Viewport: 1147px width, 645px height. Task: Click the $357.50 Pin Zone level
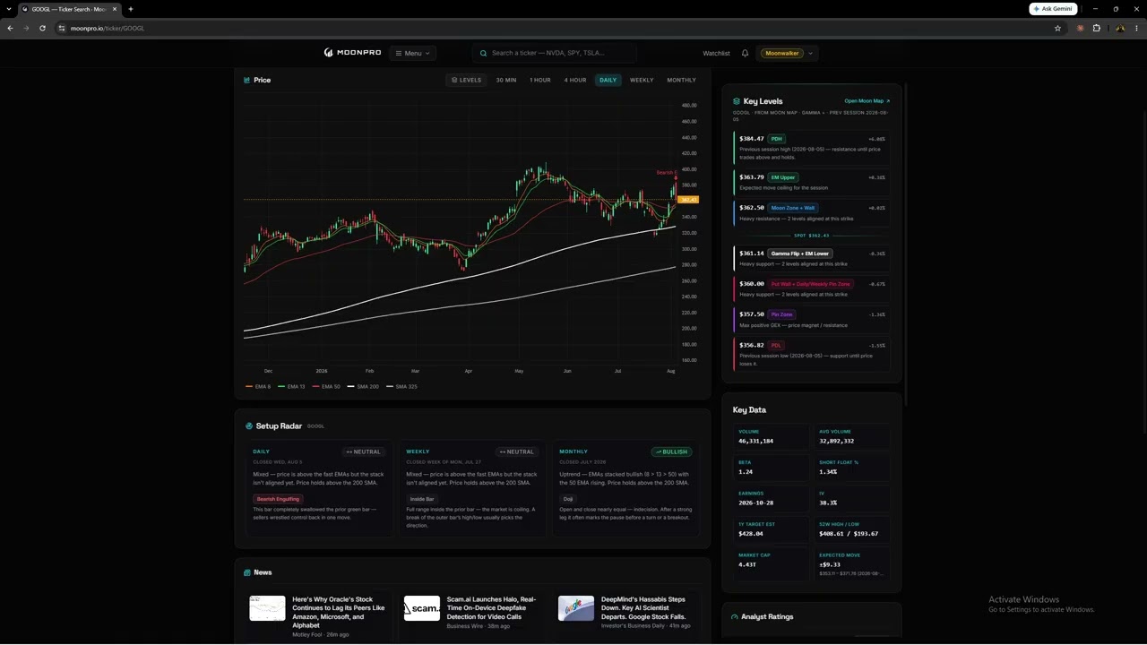pos(812,319)
